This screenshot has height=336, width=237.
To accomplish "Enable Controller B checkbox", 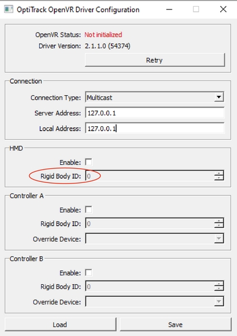I will point(89,273).
